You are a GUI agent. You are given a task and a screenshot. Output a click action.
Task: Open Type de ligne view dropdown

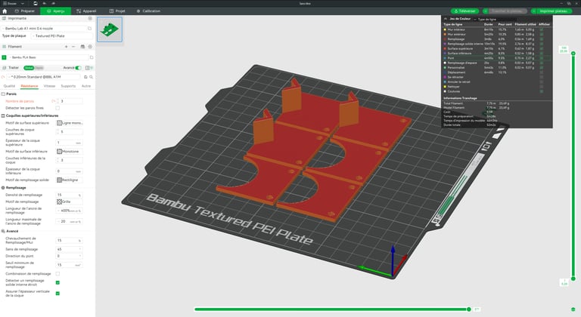tap(494, 19)
